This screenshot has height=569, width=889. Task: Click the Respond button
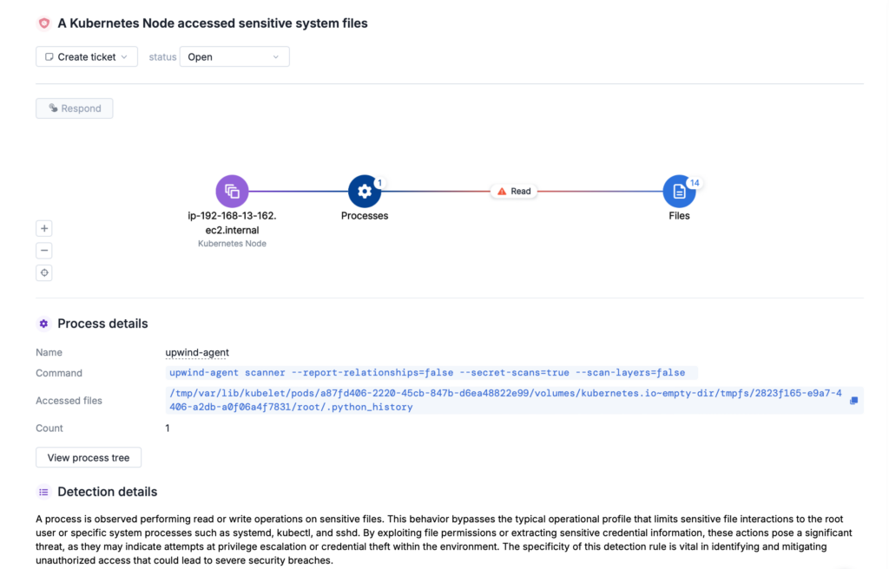[74, 108]
